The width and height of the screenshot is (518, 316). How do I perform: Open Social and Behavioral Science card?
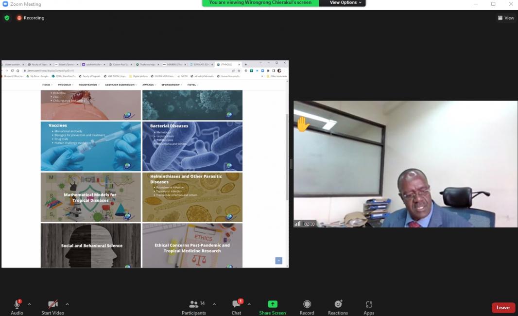pyautogui.click(x=91, y=245)
